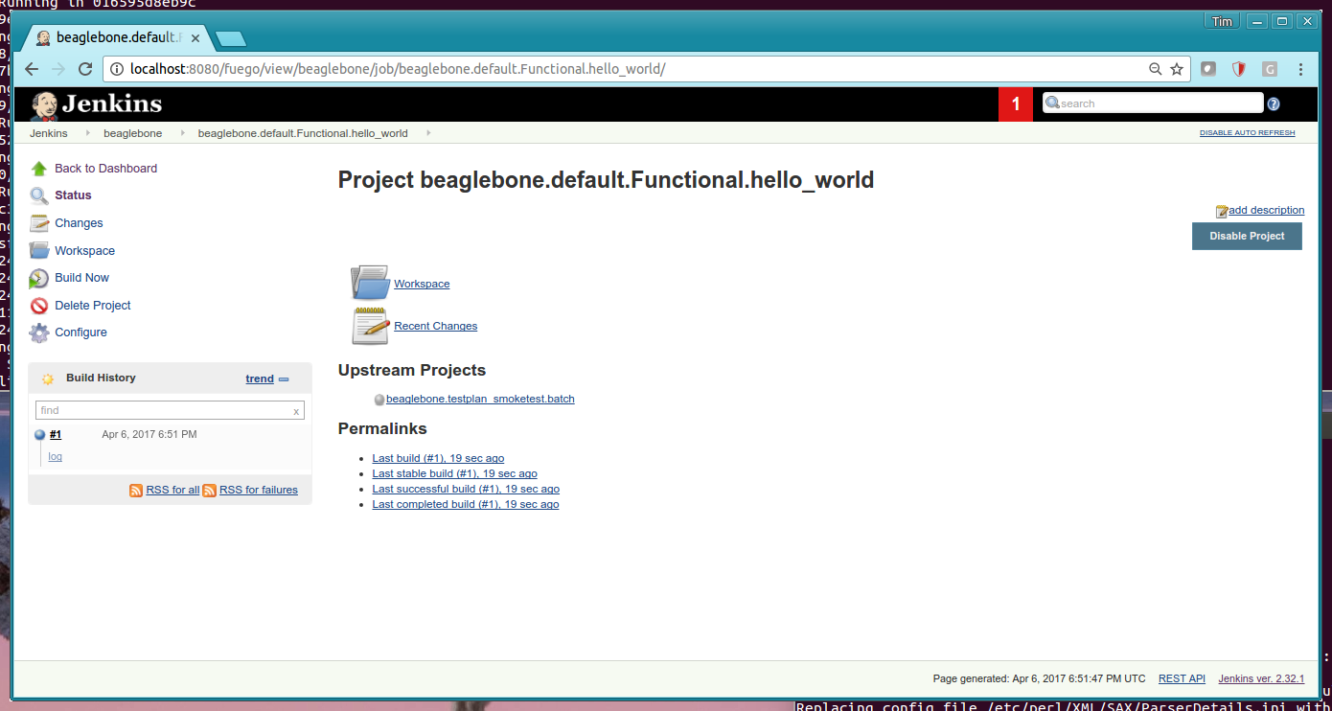Viewport: 1332px width, 711px height.
Task: Open the Build Now sidebar item
Action: click(x=81, y=278)
